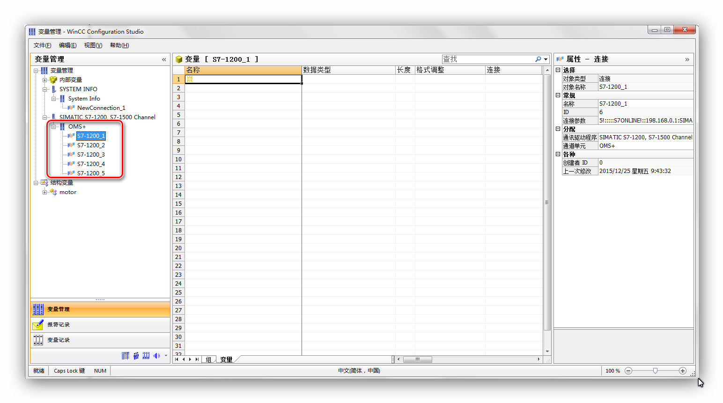
Task: Collapse the SYSTEM INFO tree node
Action: point(45,89)
